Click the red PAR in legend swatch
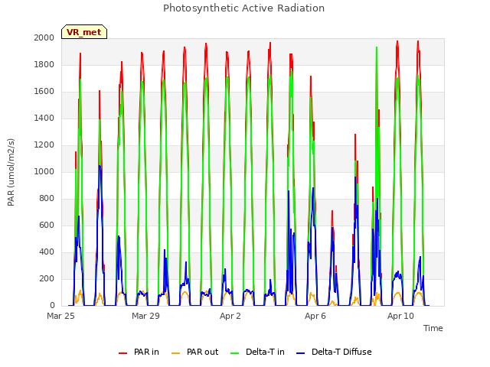This screenshot has height=367, width=490. [122, 352]
